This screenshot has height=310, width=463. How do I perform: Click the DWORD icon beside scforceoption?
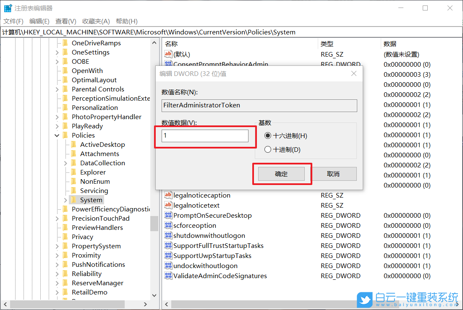point(168,225)
